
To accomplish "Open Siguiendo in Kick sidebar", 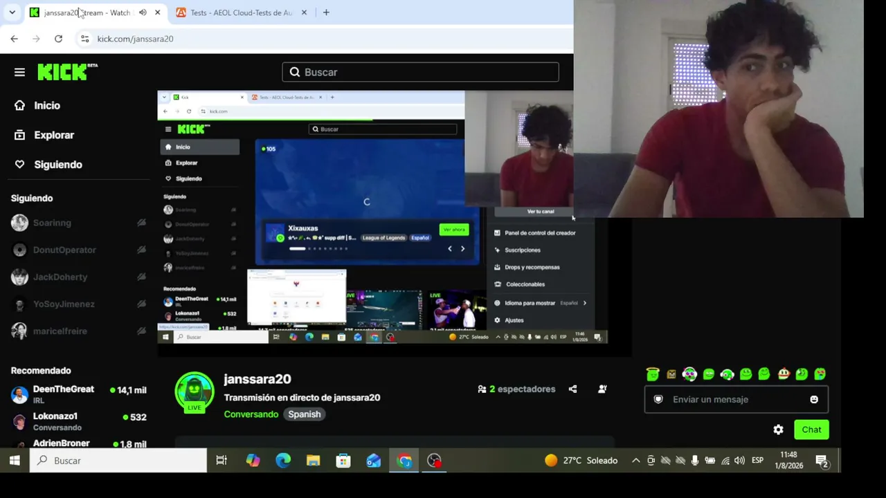I will (58, 165).
